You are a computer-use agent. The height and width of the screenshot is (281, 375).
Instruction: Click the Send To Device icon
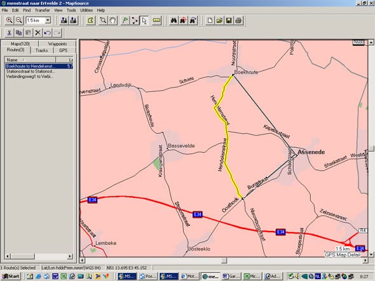click(64, 20)
